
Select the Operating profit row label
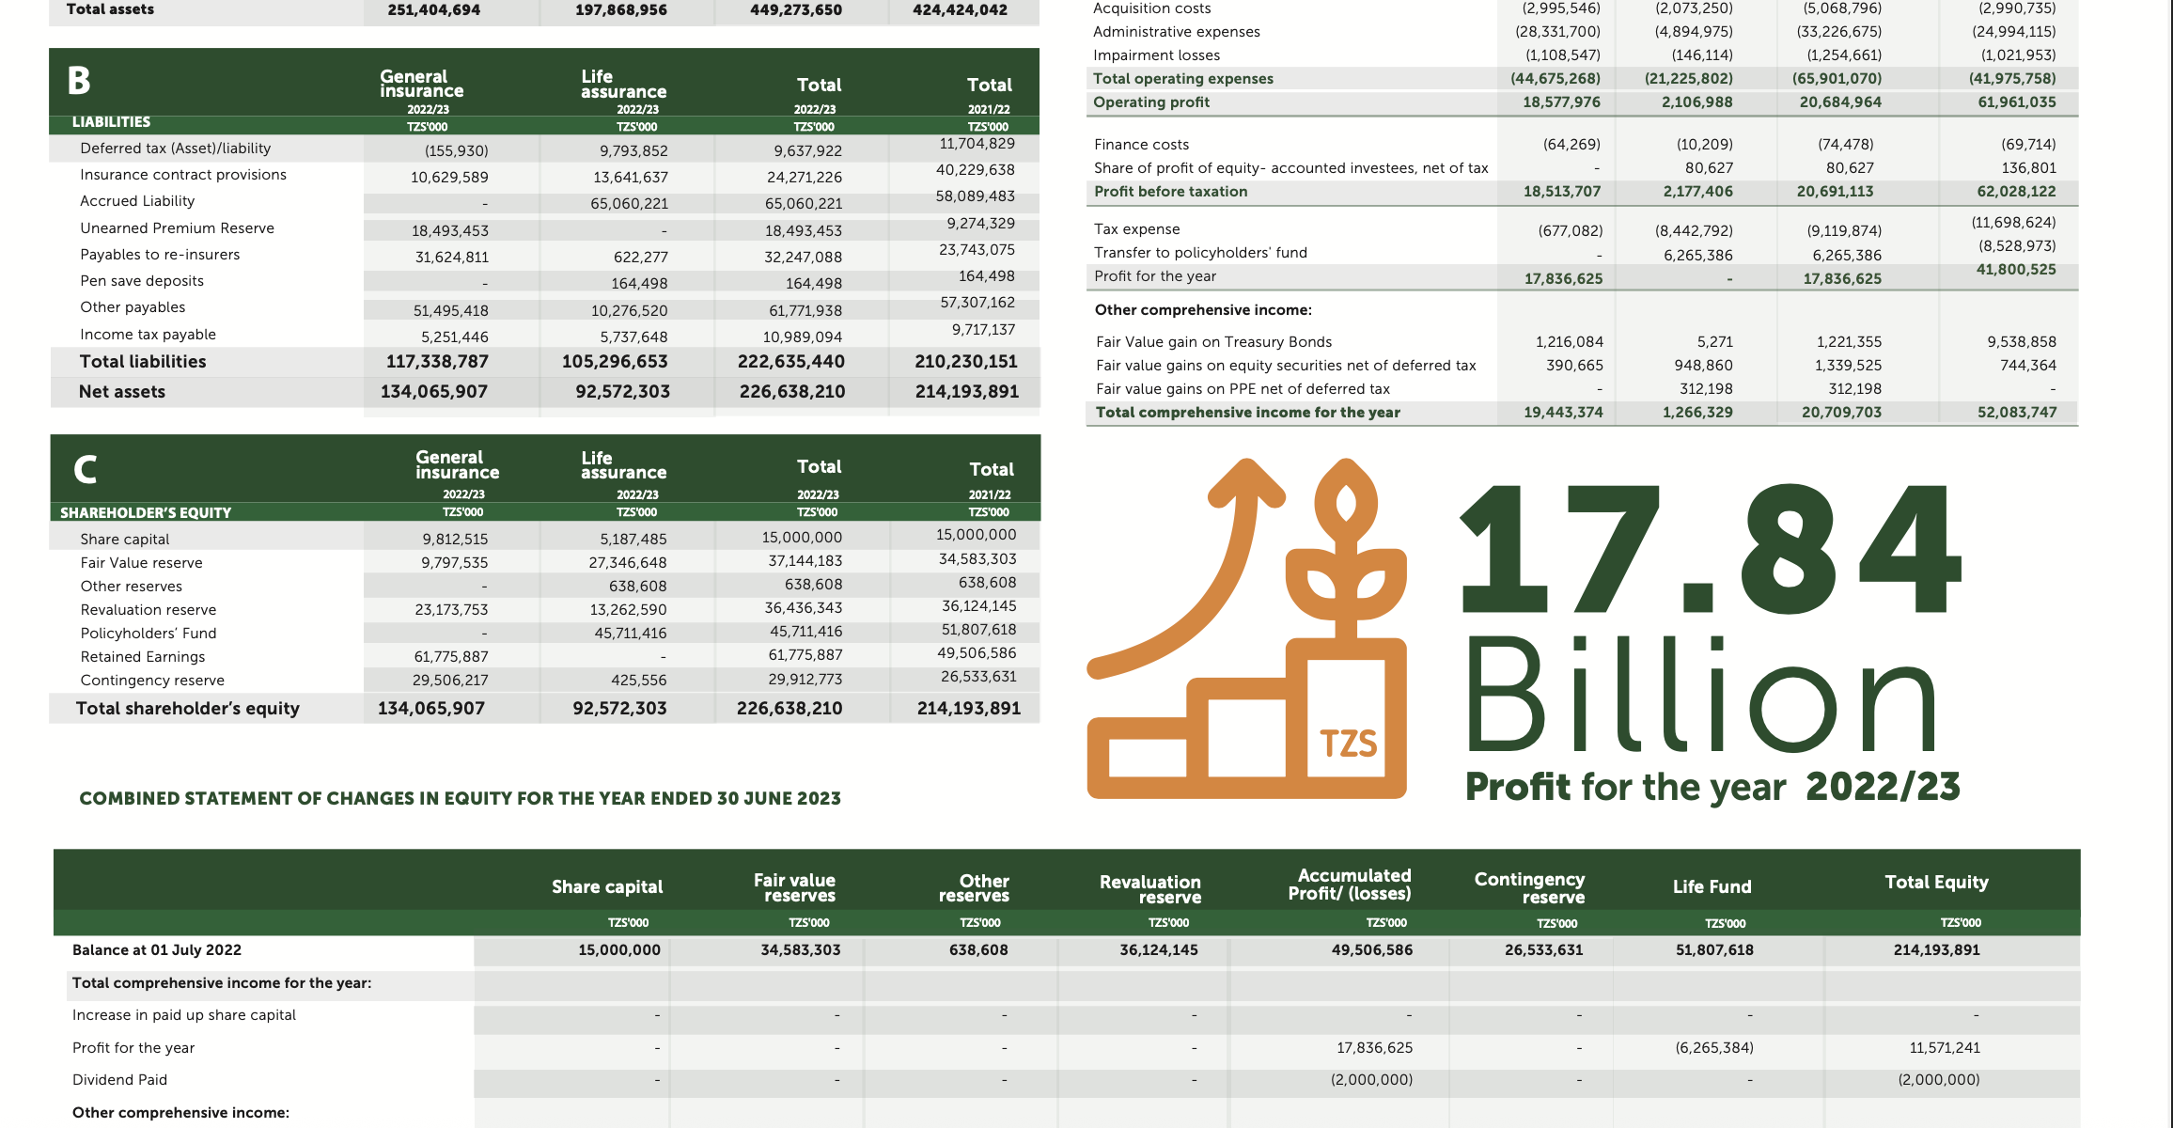point(1150,102)
